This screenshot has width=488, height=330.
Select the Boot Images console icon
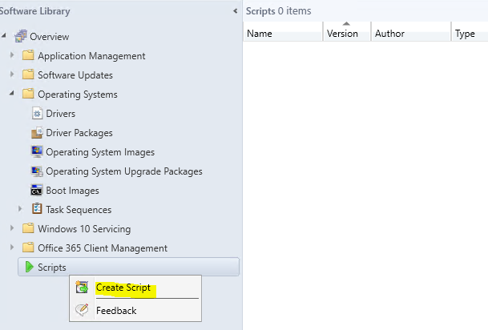(36, 191)
